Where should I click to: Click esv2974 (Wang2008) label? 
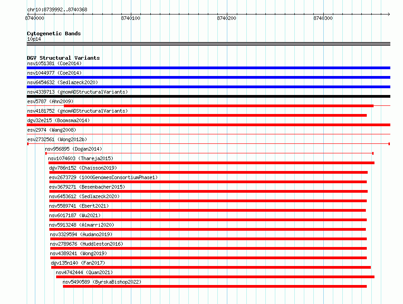point(52,130)
